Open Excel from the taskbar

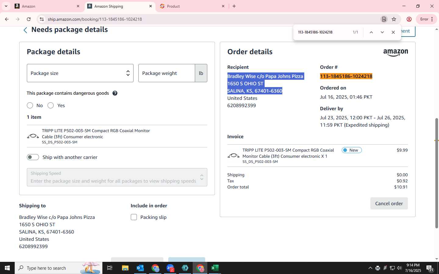pyautogui.click(x=215, y=268)
